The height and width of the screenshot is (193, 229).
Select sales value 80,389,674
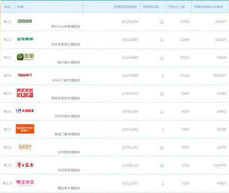pos(130,22)
